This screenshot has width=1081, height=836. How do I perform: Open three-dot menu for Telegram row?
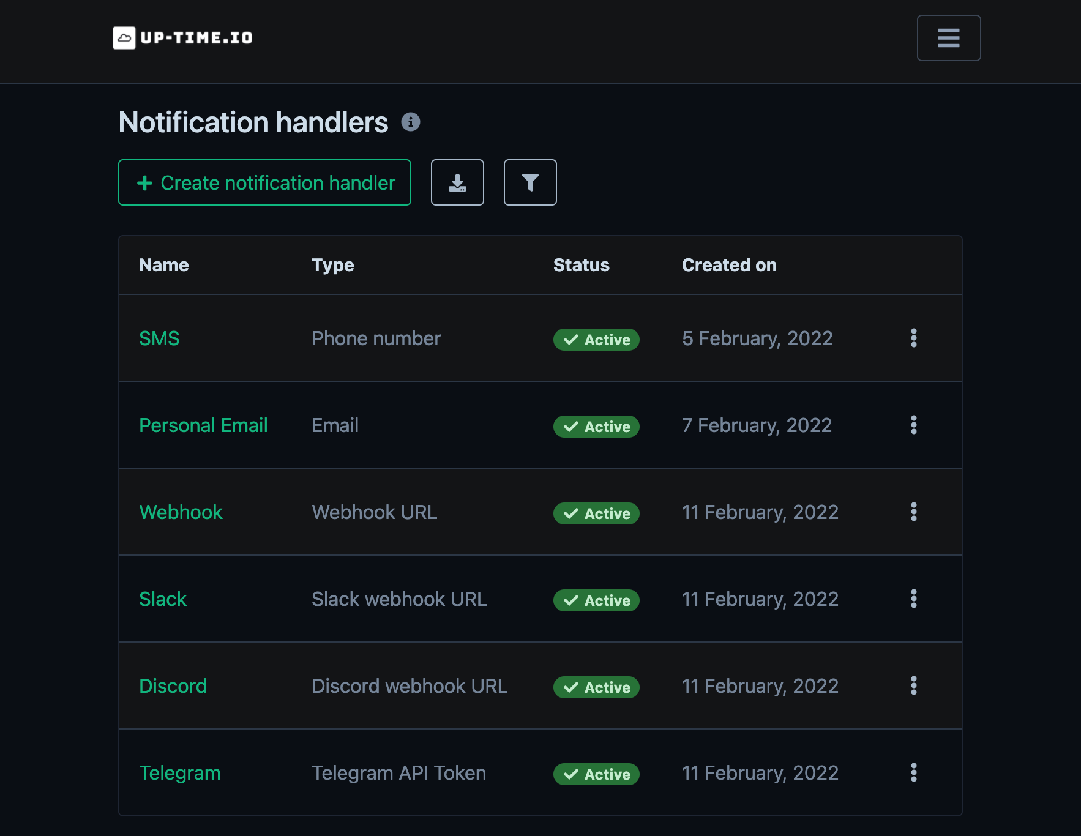[x=913, y=772]
